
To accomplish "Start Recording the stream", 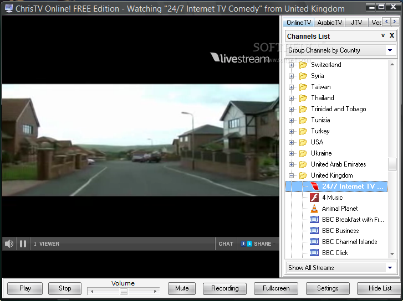I will (x=225, y=288).
